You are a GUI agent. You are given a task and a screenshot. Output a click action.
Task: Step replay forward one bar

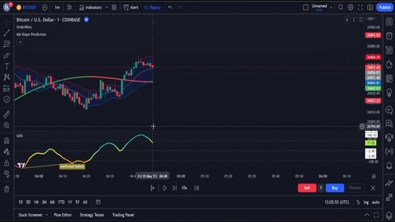click(174, 188)
